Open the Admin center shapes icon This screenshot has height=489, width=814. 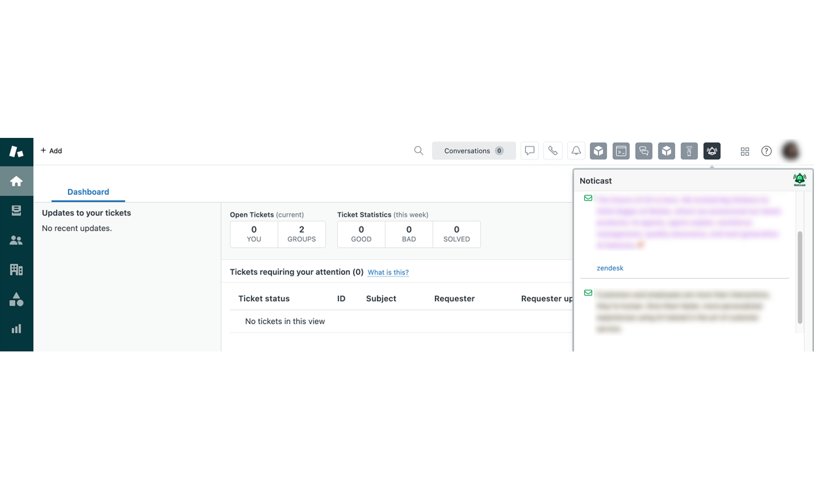pos(16,299)
